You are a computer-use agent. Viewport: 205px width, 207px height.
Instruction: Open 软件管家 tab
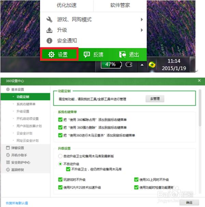tap(120, 5)
